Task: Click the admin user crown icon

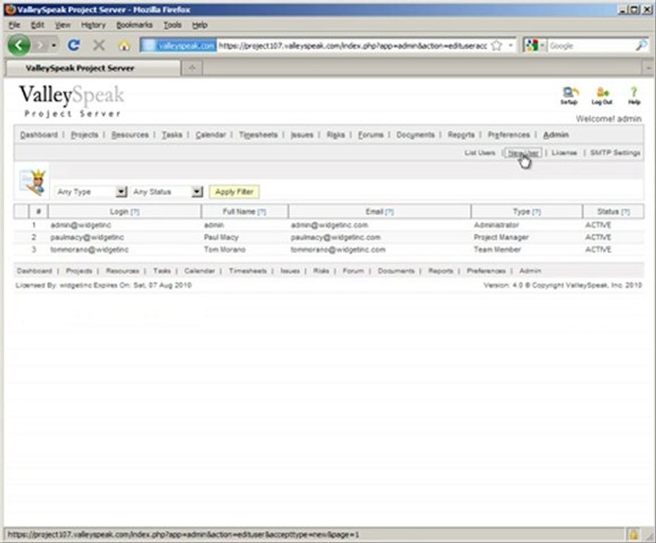Action: point(33,182)
